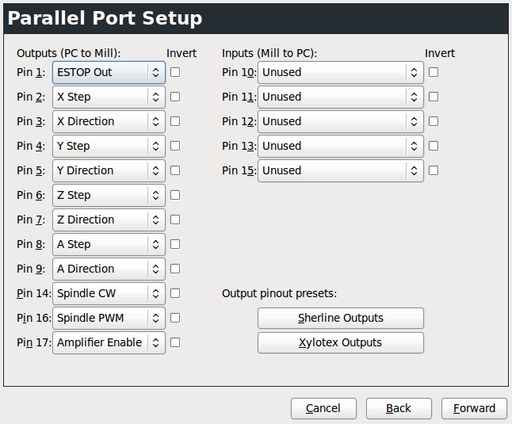Open the Pin 15 input dropdown
The width and height of the screenshot is (512, 424).
[341, 170]
